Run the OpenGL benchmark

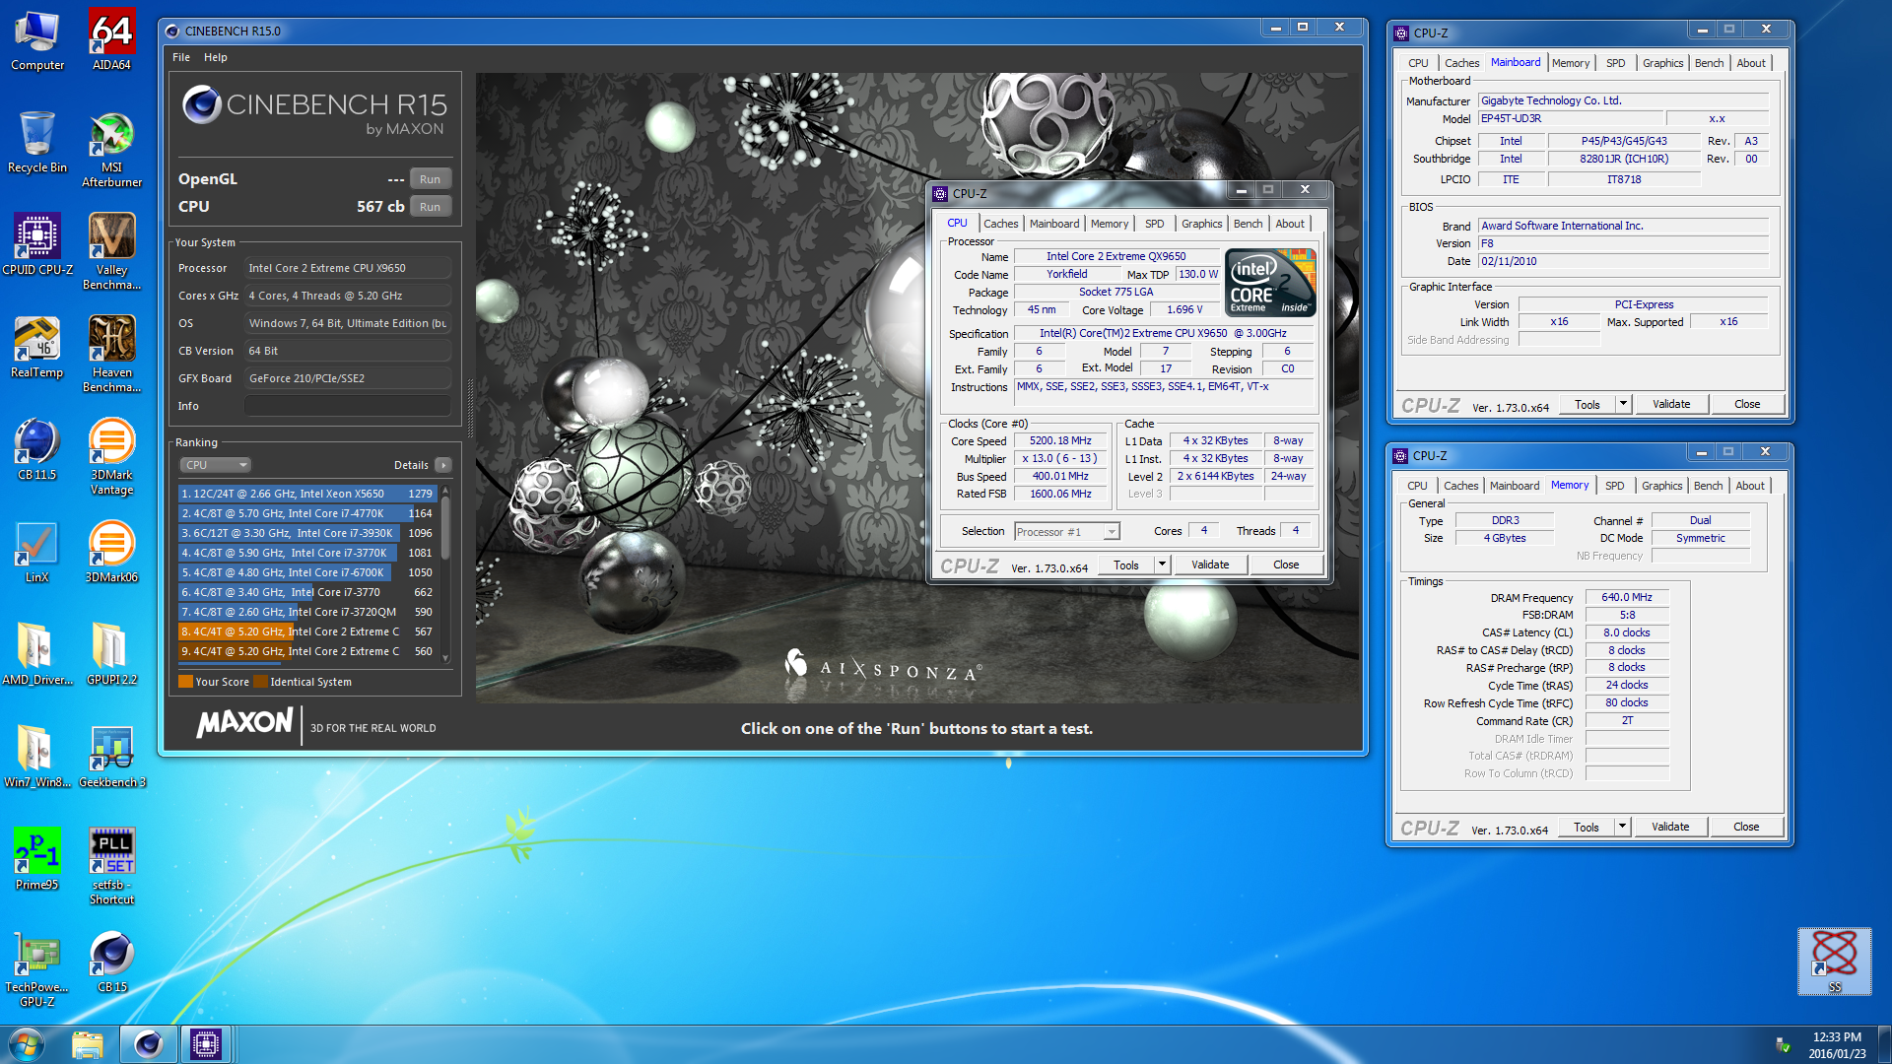[430, 179]
